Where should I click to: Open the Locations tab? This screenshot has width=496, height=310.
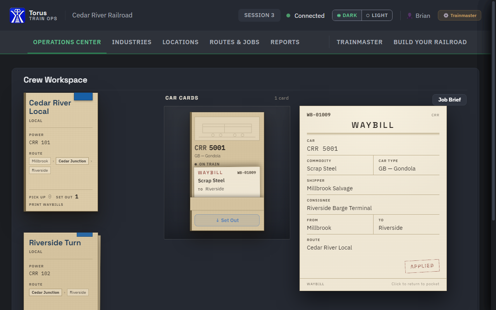181,42
